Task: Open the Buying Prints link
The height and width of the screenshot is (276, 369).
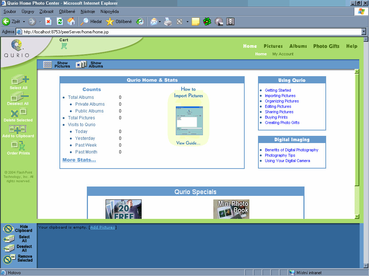Action: click(276, 118)
